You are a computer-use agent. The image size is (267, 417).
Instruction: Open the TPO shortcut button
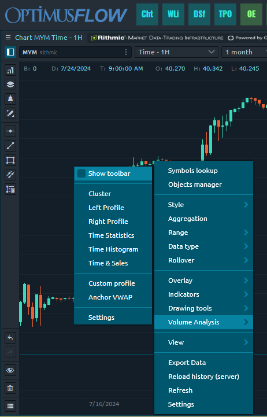tap(225, 14)
